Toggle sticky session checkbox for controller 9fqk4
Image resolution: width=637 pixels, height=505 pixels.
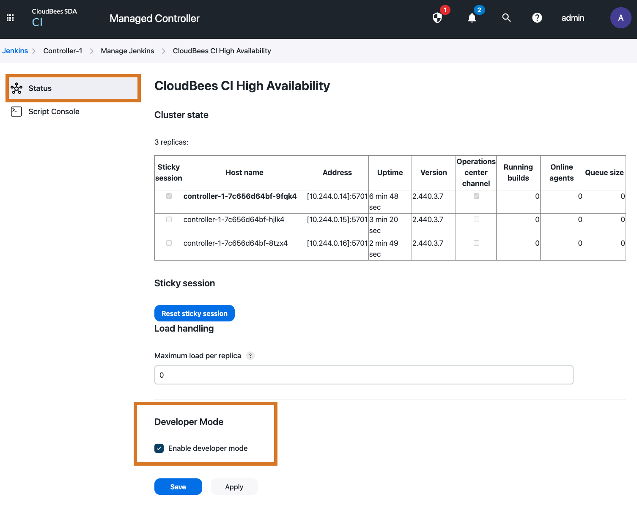[x=169, y=196]
